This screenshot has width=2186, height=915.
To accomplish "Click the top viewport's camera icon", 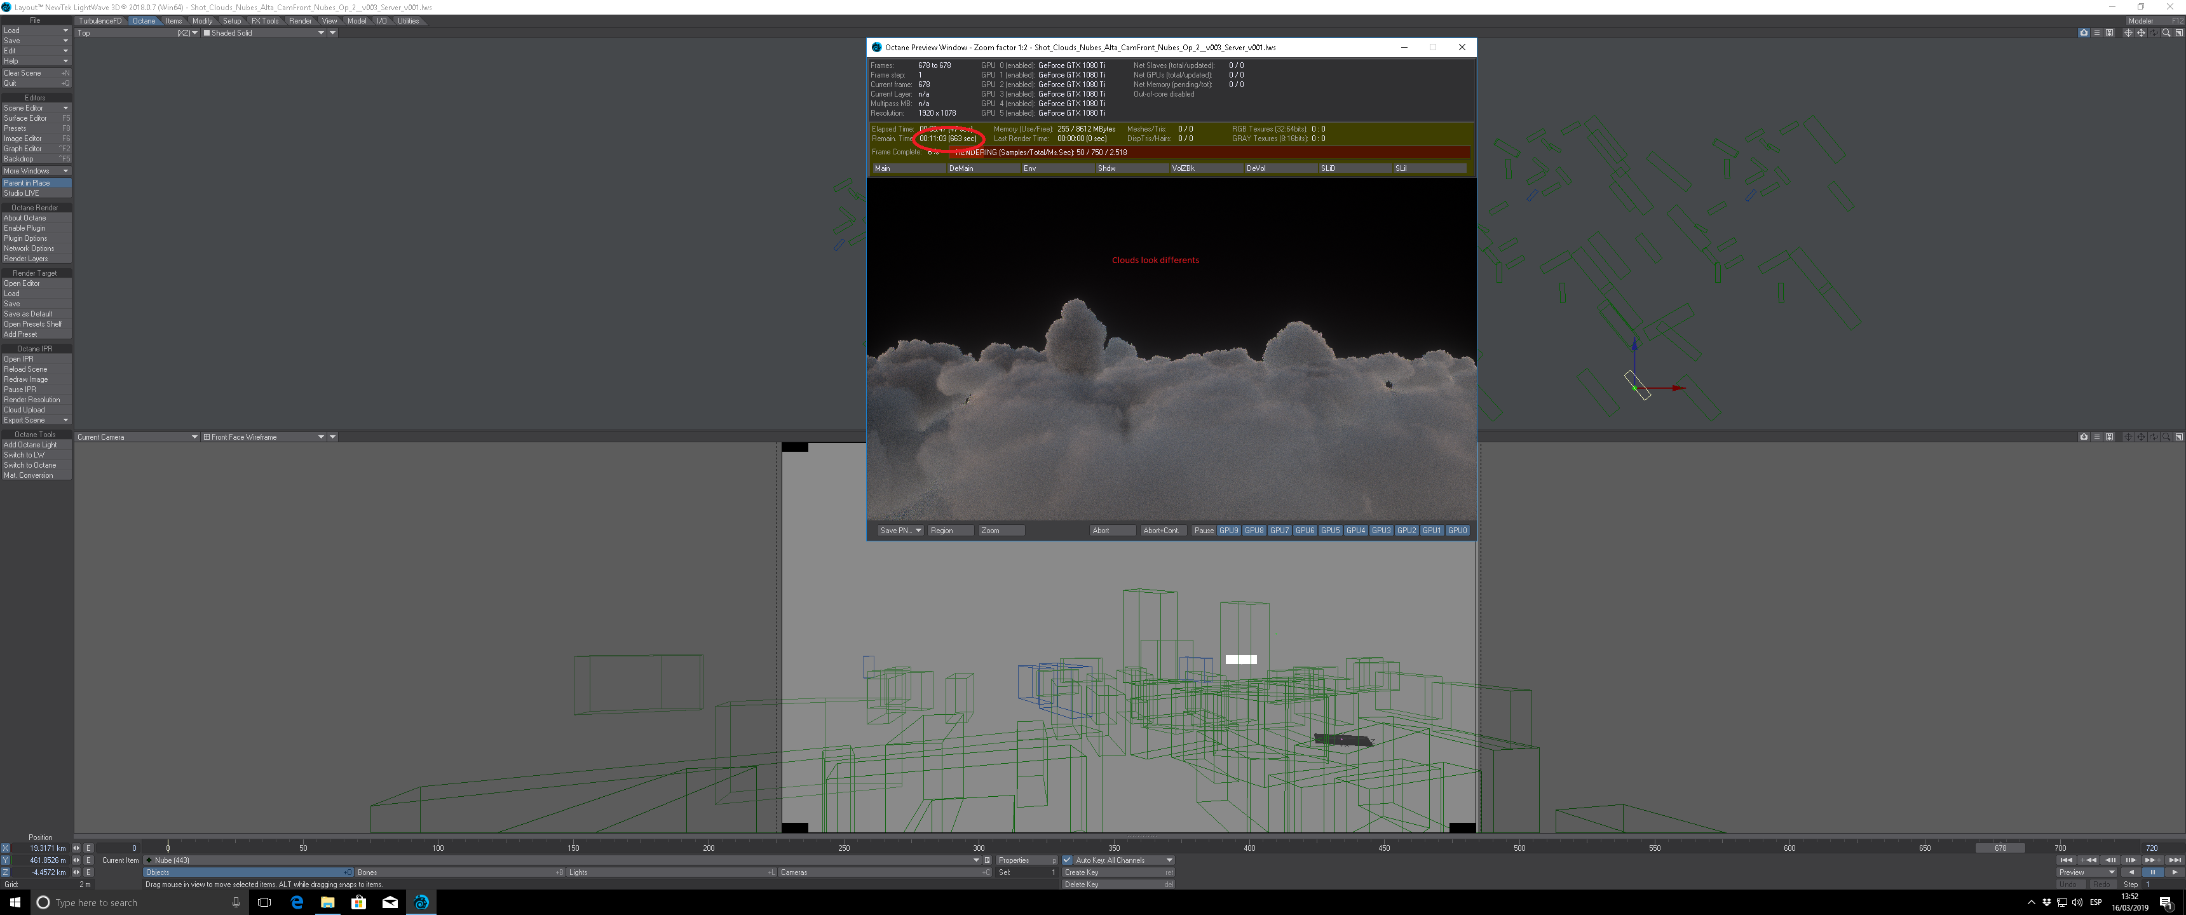I will pos(2083,33).
